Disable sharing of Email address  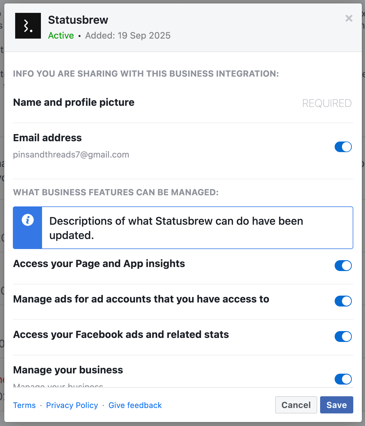click(343, 147)
